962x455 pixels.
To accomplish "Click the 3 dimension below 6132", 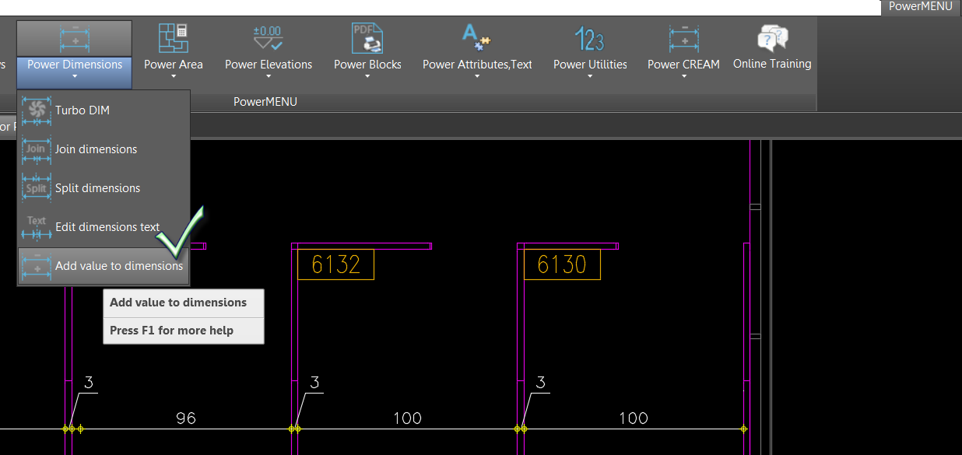I will point(314,383).
